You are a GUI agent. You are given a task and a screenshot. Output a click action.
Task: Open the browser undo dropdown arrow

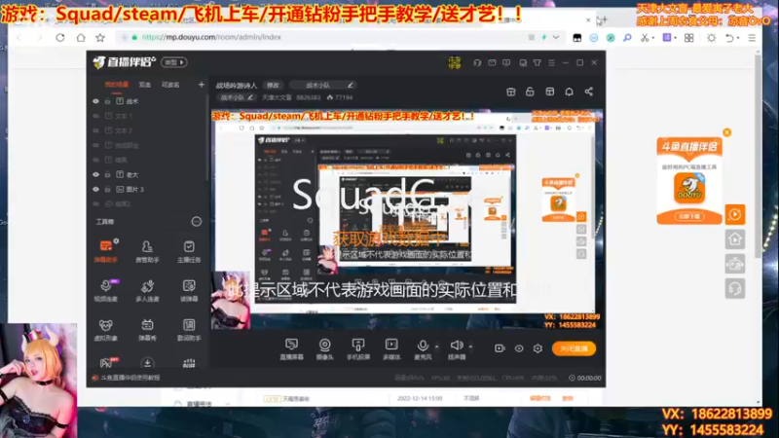pos(738,38)
